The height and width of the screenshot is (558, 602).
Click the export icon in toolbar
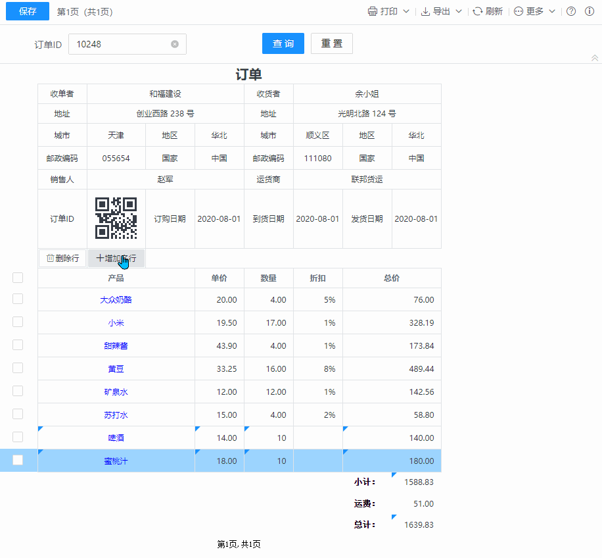click(425, 11)
